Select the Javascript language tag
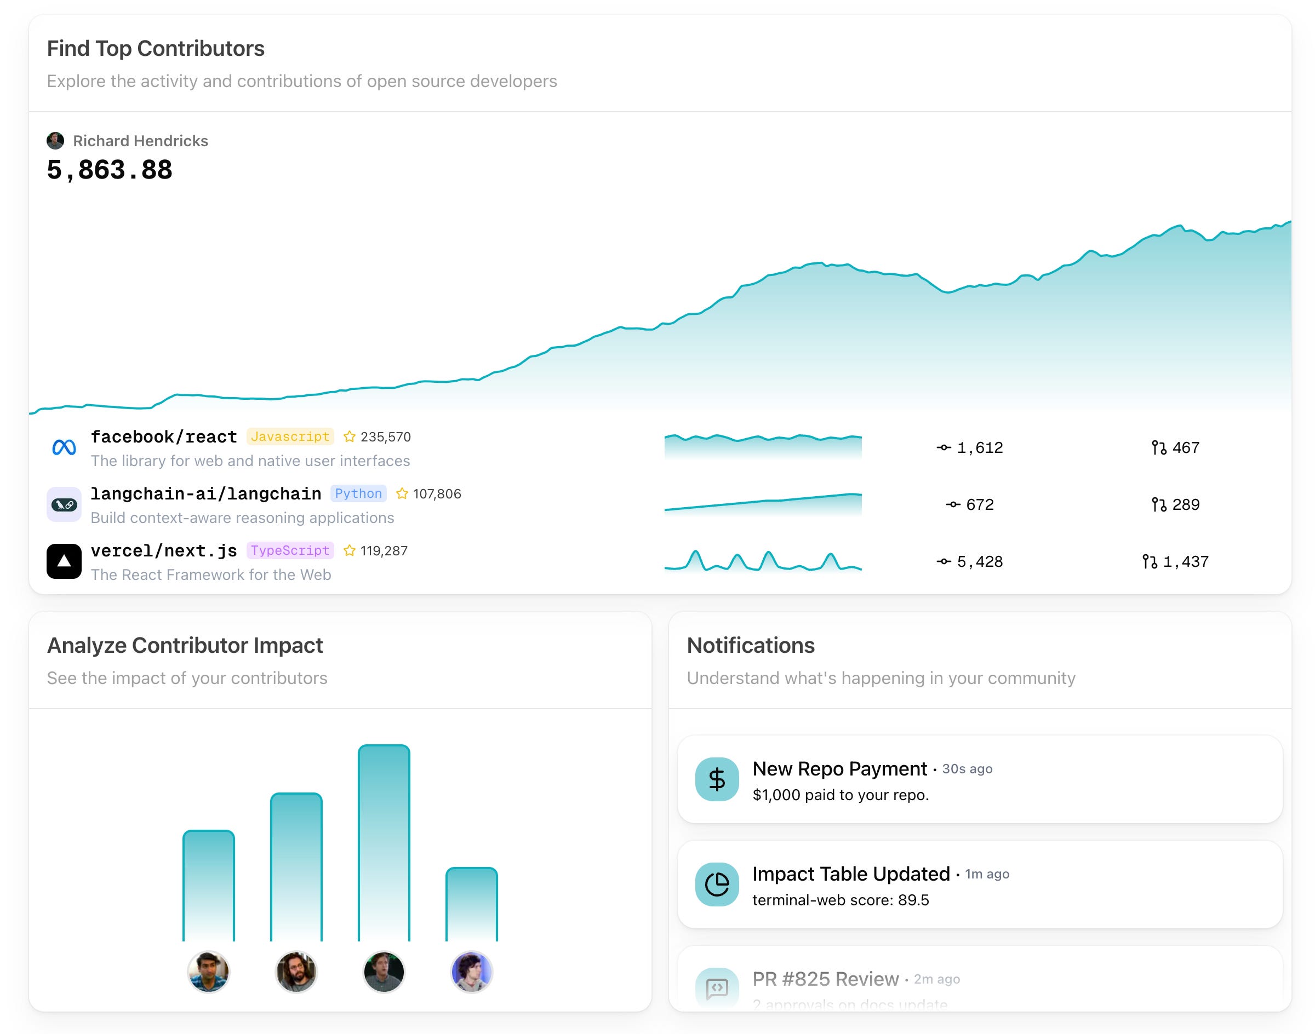Screen dimensions: 1315x1034 tap(289, 436)
